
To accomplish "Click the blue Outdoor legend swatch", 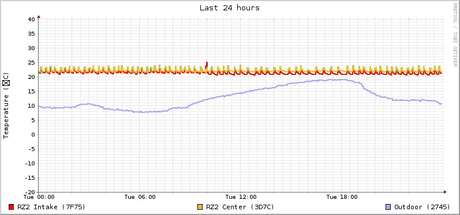I will pyautogui.click(x=388, y=207).
